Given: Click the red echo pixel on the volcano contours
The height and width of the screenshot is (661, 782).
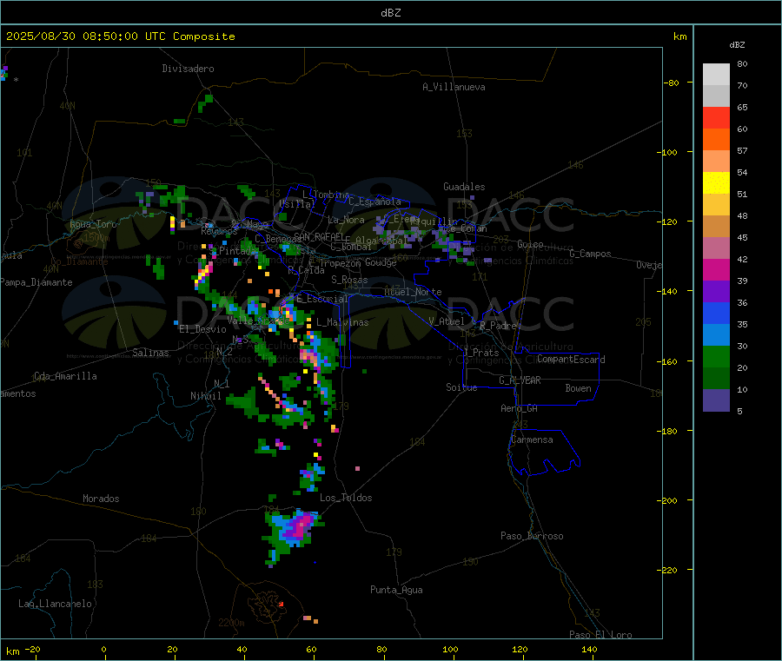Looking at the screenshot, I should (282, 604).
